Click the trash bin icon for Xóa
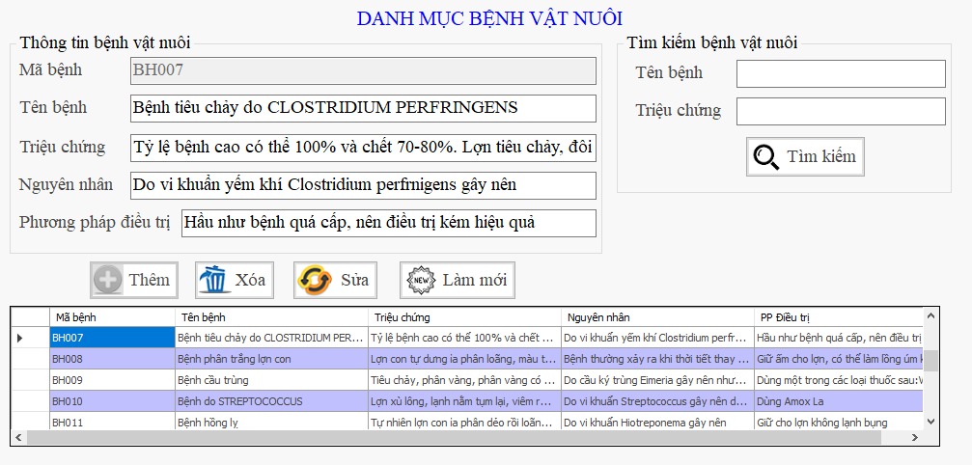 (214, 280)
